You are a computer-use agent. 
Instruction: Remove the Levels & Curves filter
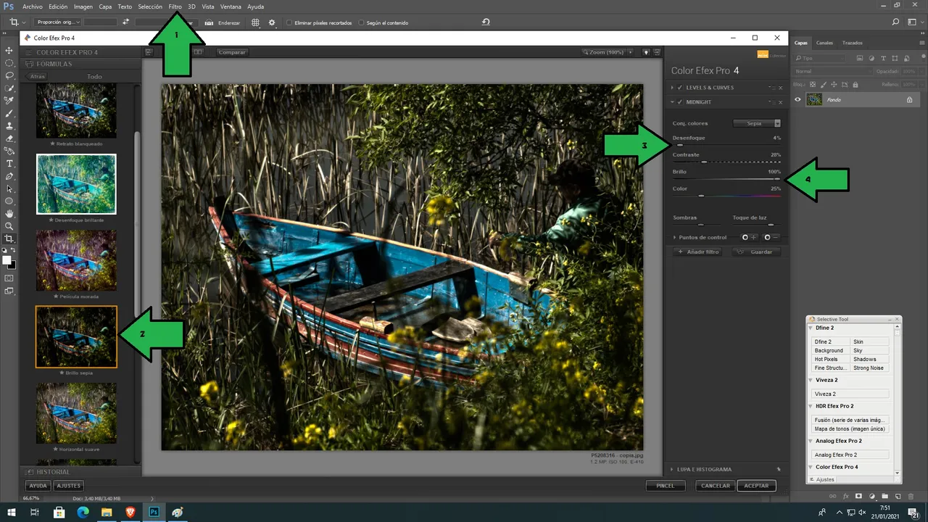[780, 88]
